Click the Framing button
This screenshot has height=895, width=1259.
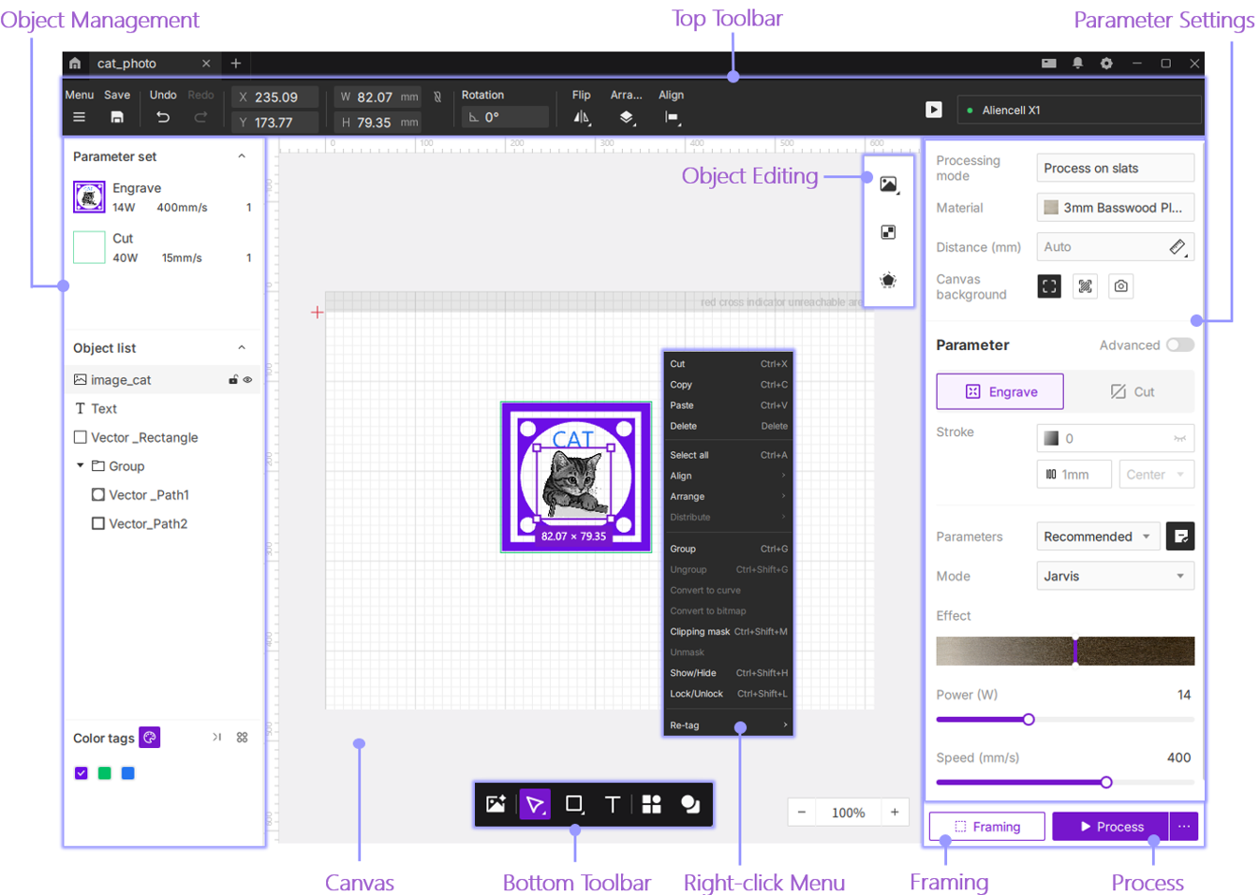(x=986, y=827)
